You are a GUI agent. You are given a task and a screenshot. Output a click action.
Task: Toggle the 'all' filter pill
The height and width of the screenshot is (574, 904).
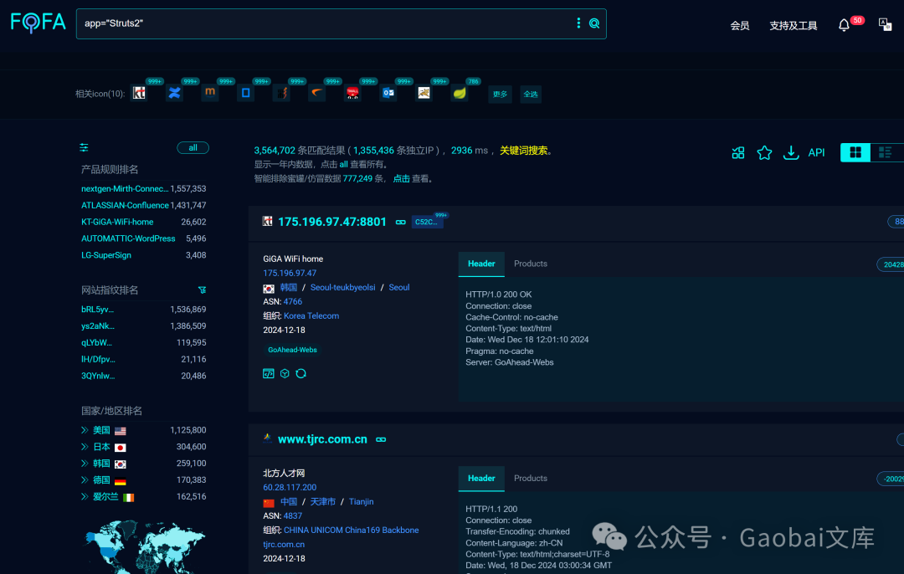193,148
